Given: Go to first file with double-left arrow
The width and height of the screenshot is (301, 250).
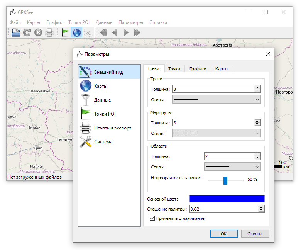Looking at the screenshot, I should (103, 32).
